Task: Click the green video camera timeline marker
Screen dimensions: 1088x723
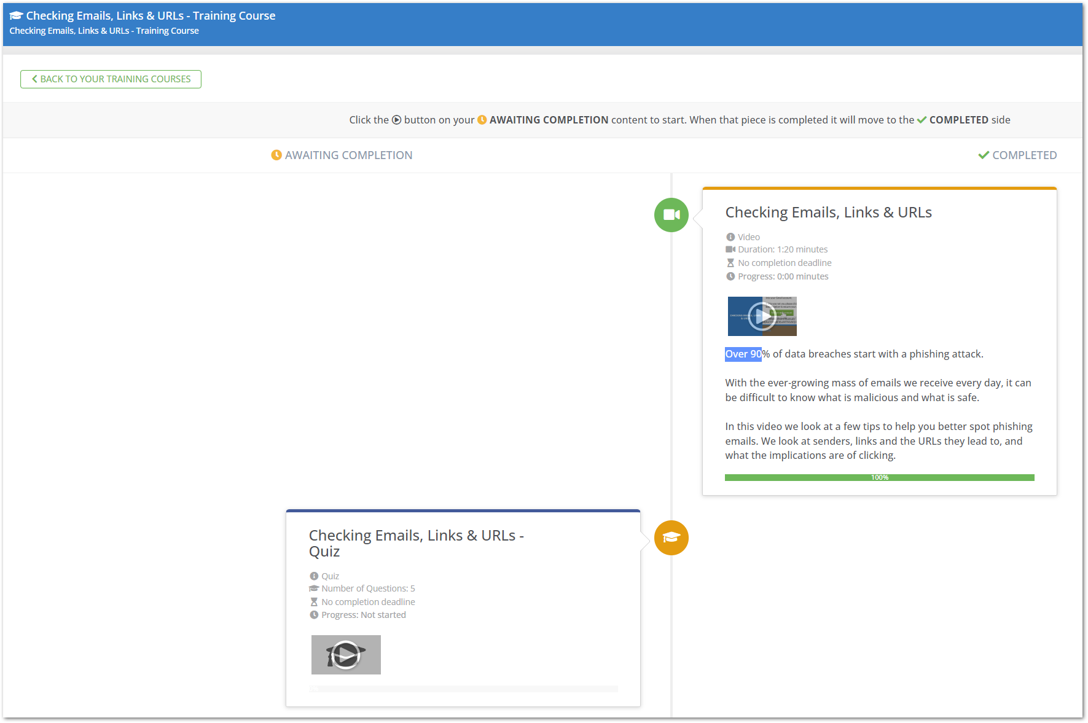Action: pos(671,215)
